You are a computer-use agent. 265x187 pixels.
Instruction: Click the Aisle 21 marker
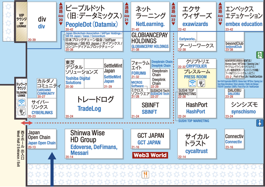[126, 14]
